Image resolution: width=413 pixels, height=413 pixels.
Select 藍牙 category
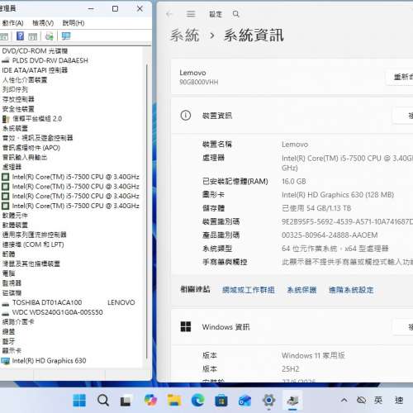coord(8,341)
